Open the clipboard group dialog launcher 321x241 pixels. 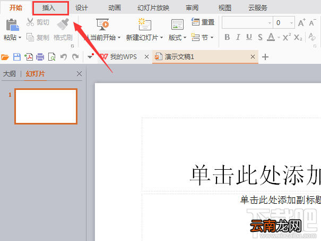point(72,46)
